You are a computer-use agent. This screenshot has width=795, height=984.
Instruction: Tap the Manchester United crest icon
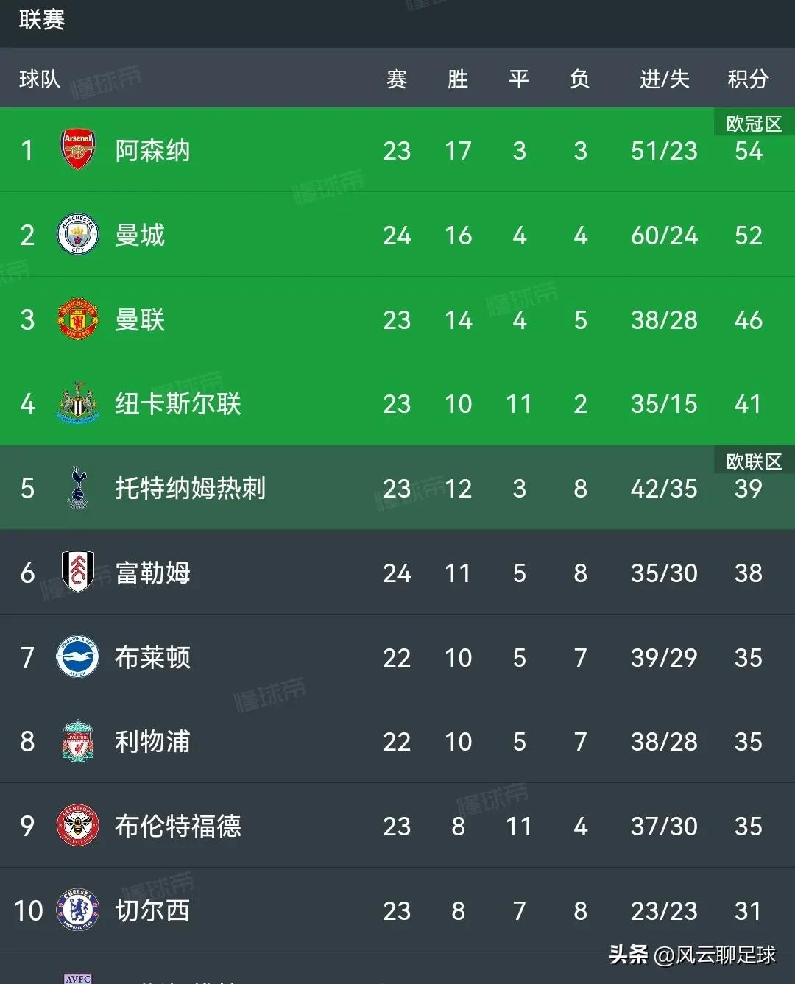click(x=77, y=319)
